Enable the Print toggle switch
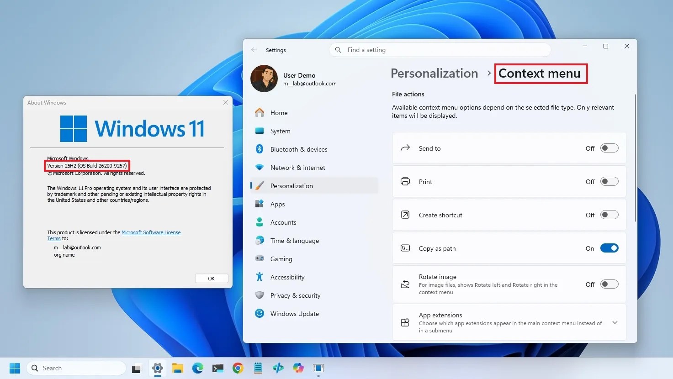Viewport: 673px width, 379px height. click(609, 181)
